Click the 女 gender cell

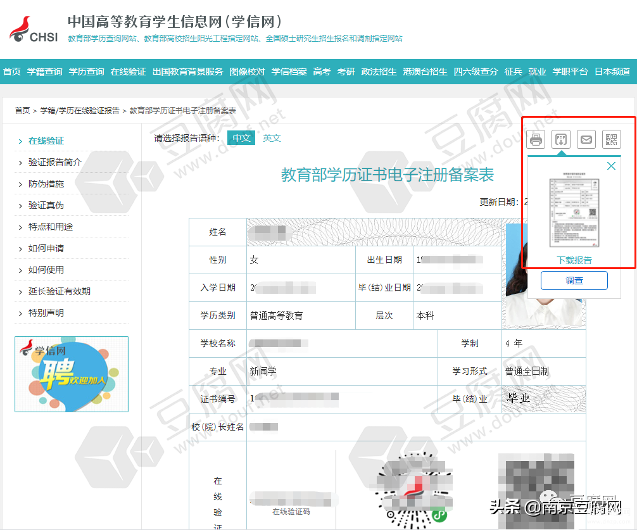[301, 260]
